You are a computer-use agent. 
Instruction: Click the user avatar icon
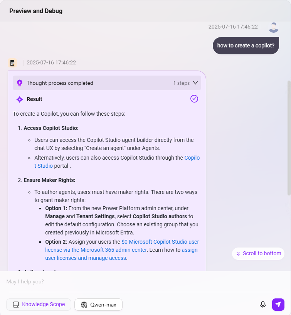tap(274, 27)
